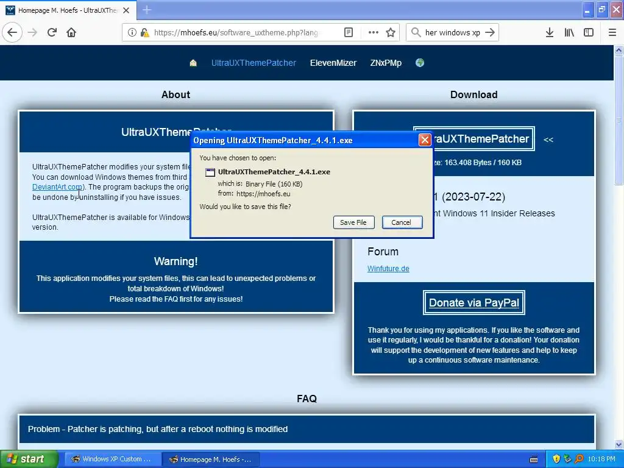Close the Homepage M. Hoefs tab
Screen dimensions: 624x468
tap(126, 10)
